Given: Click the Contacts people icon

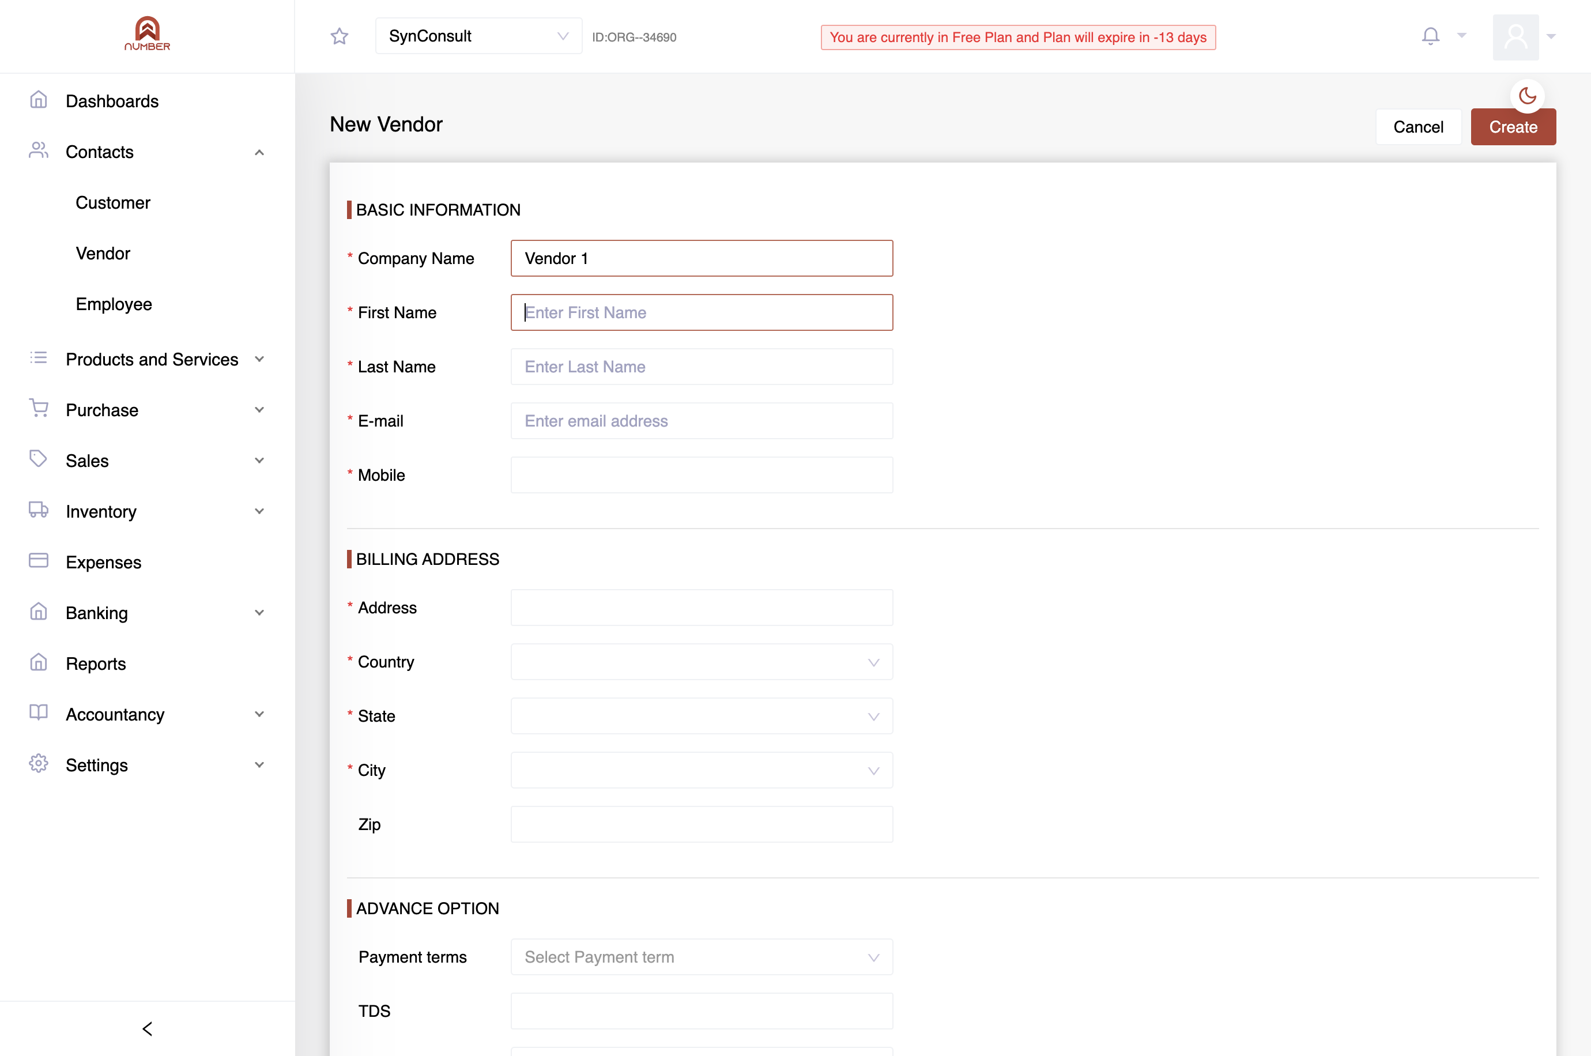Looking at the screenshot, I should [x=39, y=151].
